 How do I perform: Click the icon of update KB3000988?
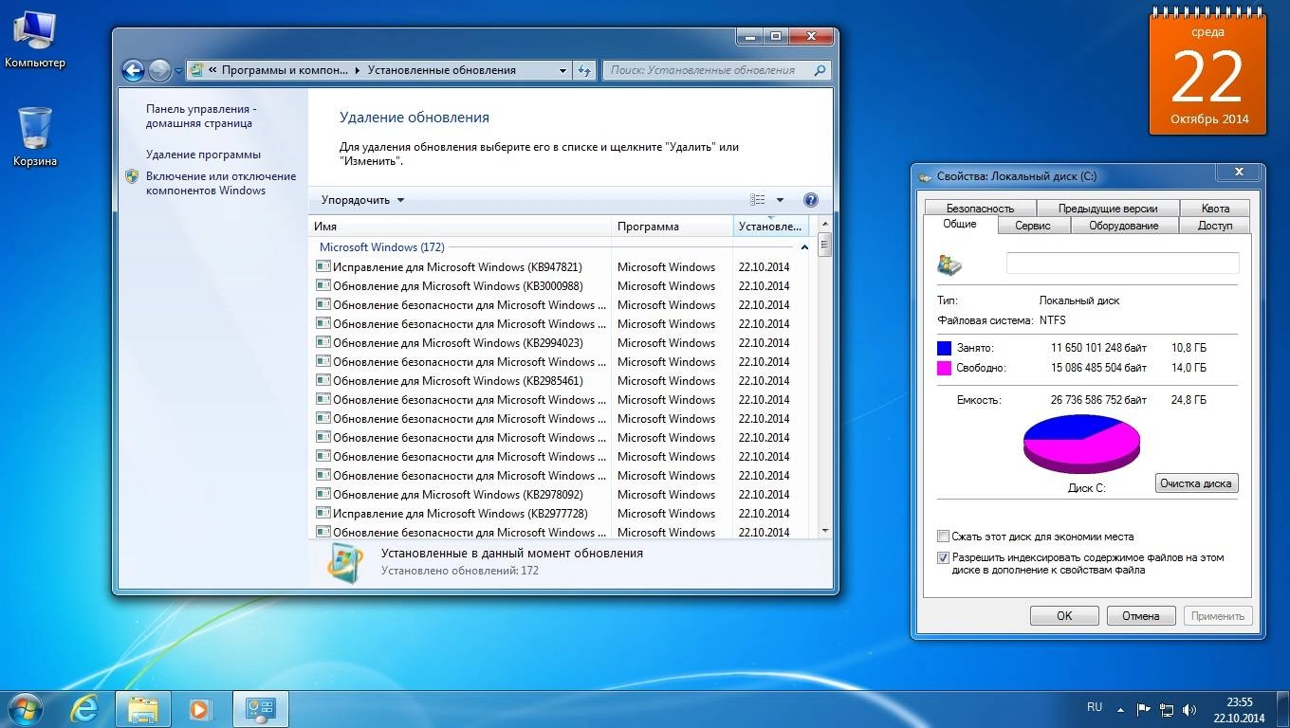[x=323, y=285]
